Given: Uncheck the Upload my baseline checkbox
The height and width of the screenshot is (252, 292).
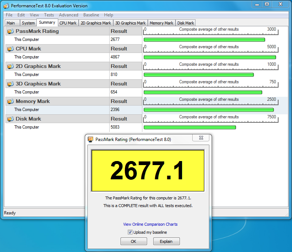Looking at the screenshot, I should [x=130, y=232].
